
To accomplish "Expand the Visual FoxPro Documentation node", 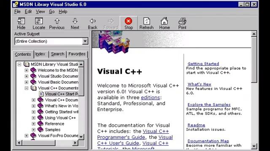I will coord(26,135).
